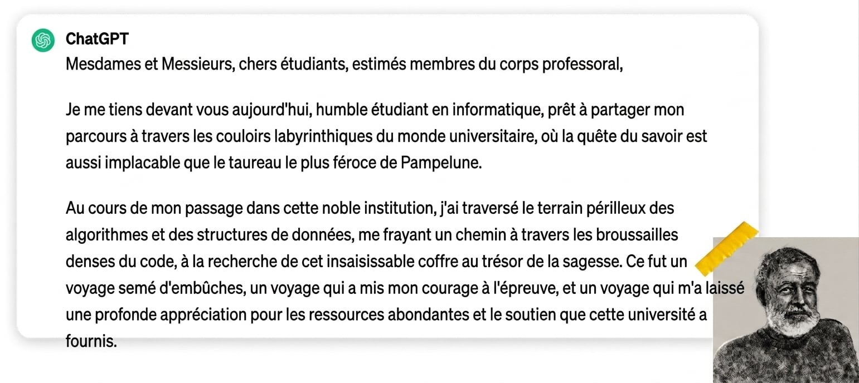Viewport: 859px width, 383px height.
Task: Open the bearded man portrait sketch
Action: (x=786, y=310)
